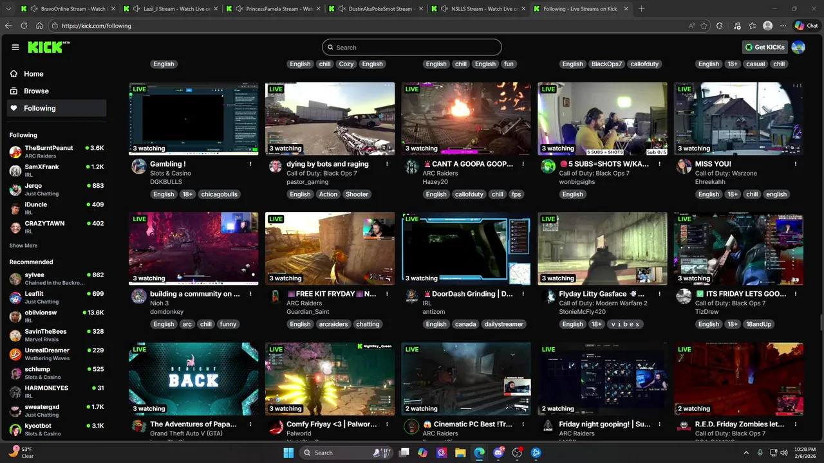The width and height of the screenshot is (824, 463).
Task: Click HARMONEYES avatar icon
Action: pyautogui.click(x=15, y=392)
